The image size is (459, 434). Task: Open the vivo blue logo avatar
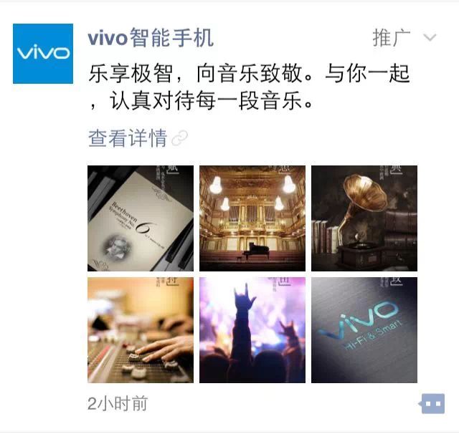coord(43,54)
